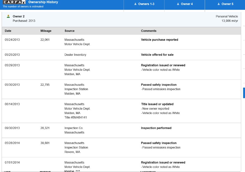Image resolution: width=245 pixels, height=172 pixels.
Task: Click '-New owner reported' comment line
Action: 155,109
